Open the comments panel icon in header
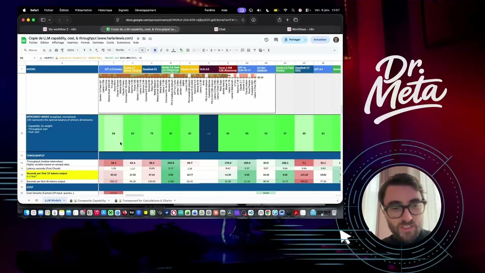Viewport: 485px width, 273px height. click(276, 39)
